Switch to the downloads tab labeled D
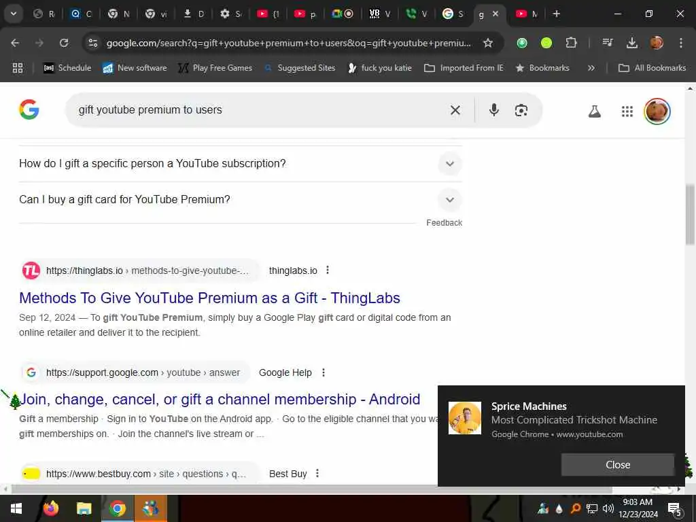Viewport: 696px width, 522px height. pyautogui.click(x=194, y=14)
